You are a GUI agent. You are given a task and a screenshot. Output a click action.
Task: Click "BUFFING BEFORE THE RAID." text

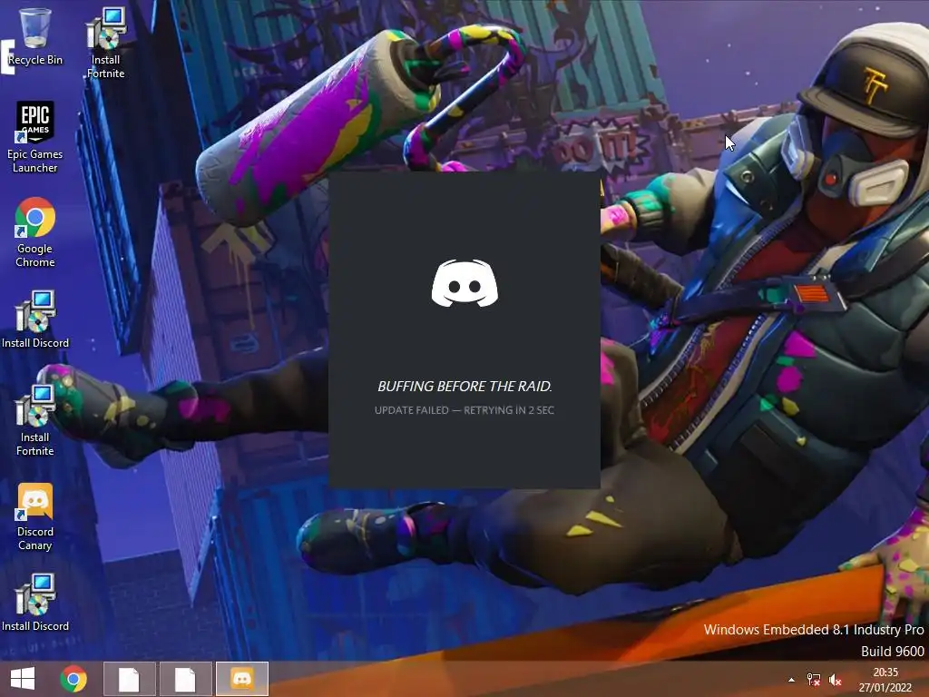464,387
